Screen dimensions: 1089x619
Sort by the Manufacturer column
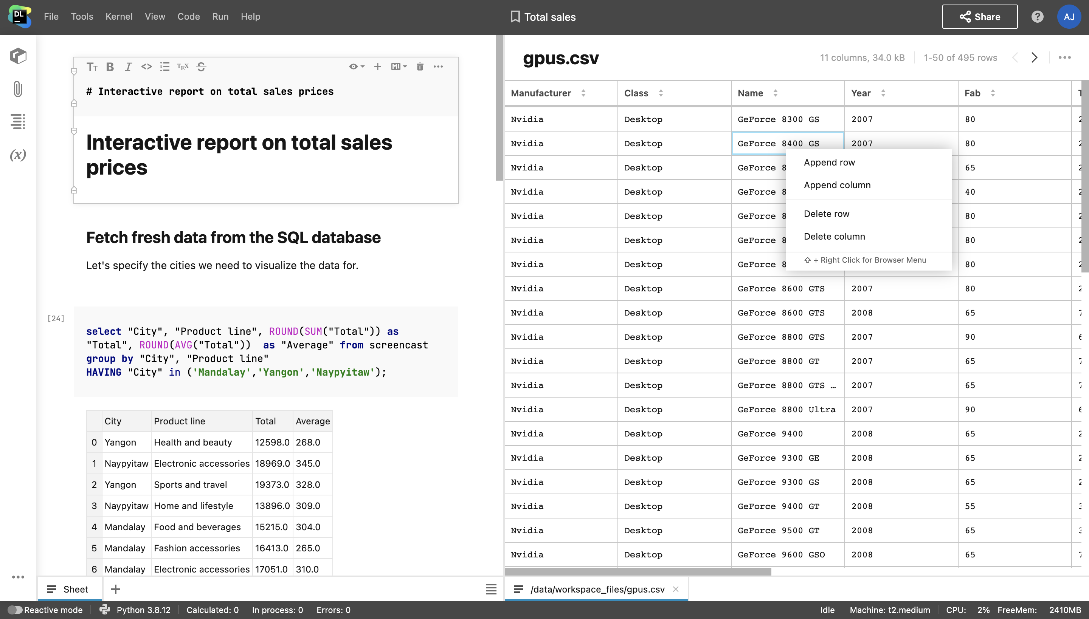tap(583, 93)
